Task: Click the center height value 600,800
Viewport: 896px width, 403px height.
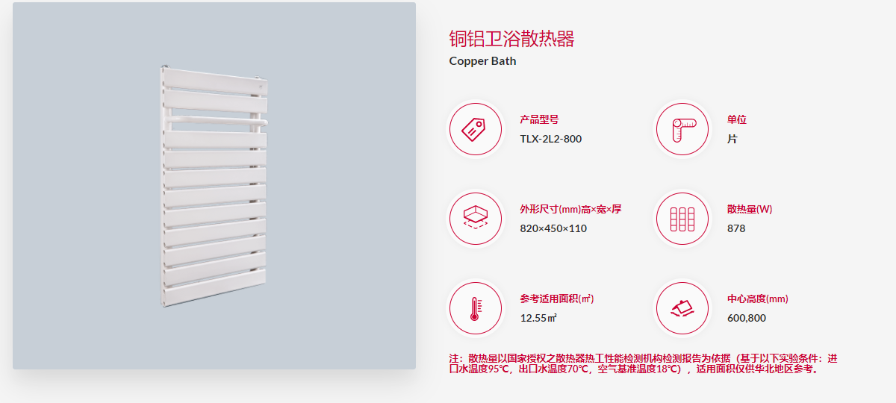Action: [x=747, y=318]
